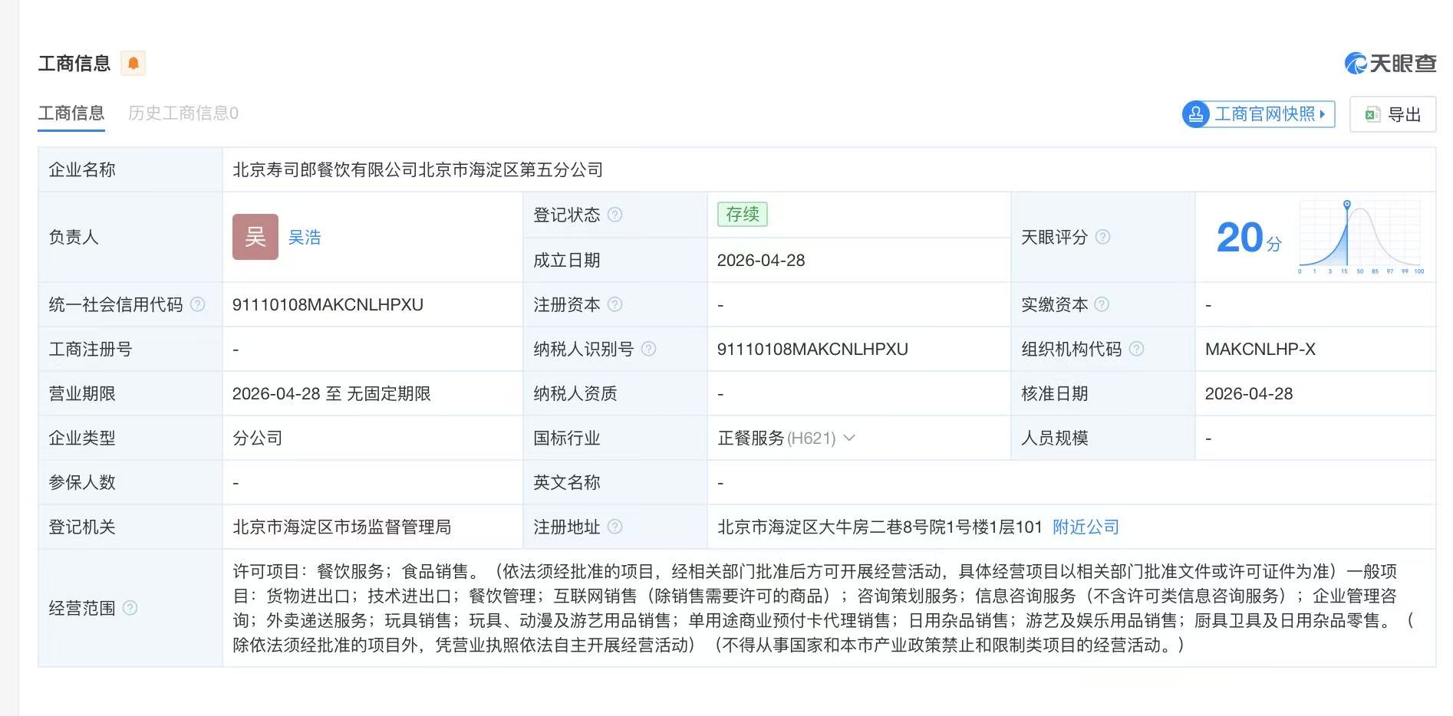
Task: Click the 负责人 label cell
Action: click(x=130, y=237)
